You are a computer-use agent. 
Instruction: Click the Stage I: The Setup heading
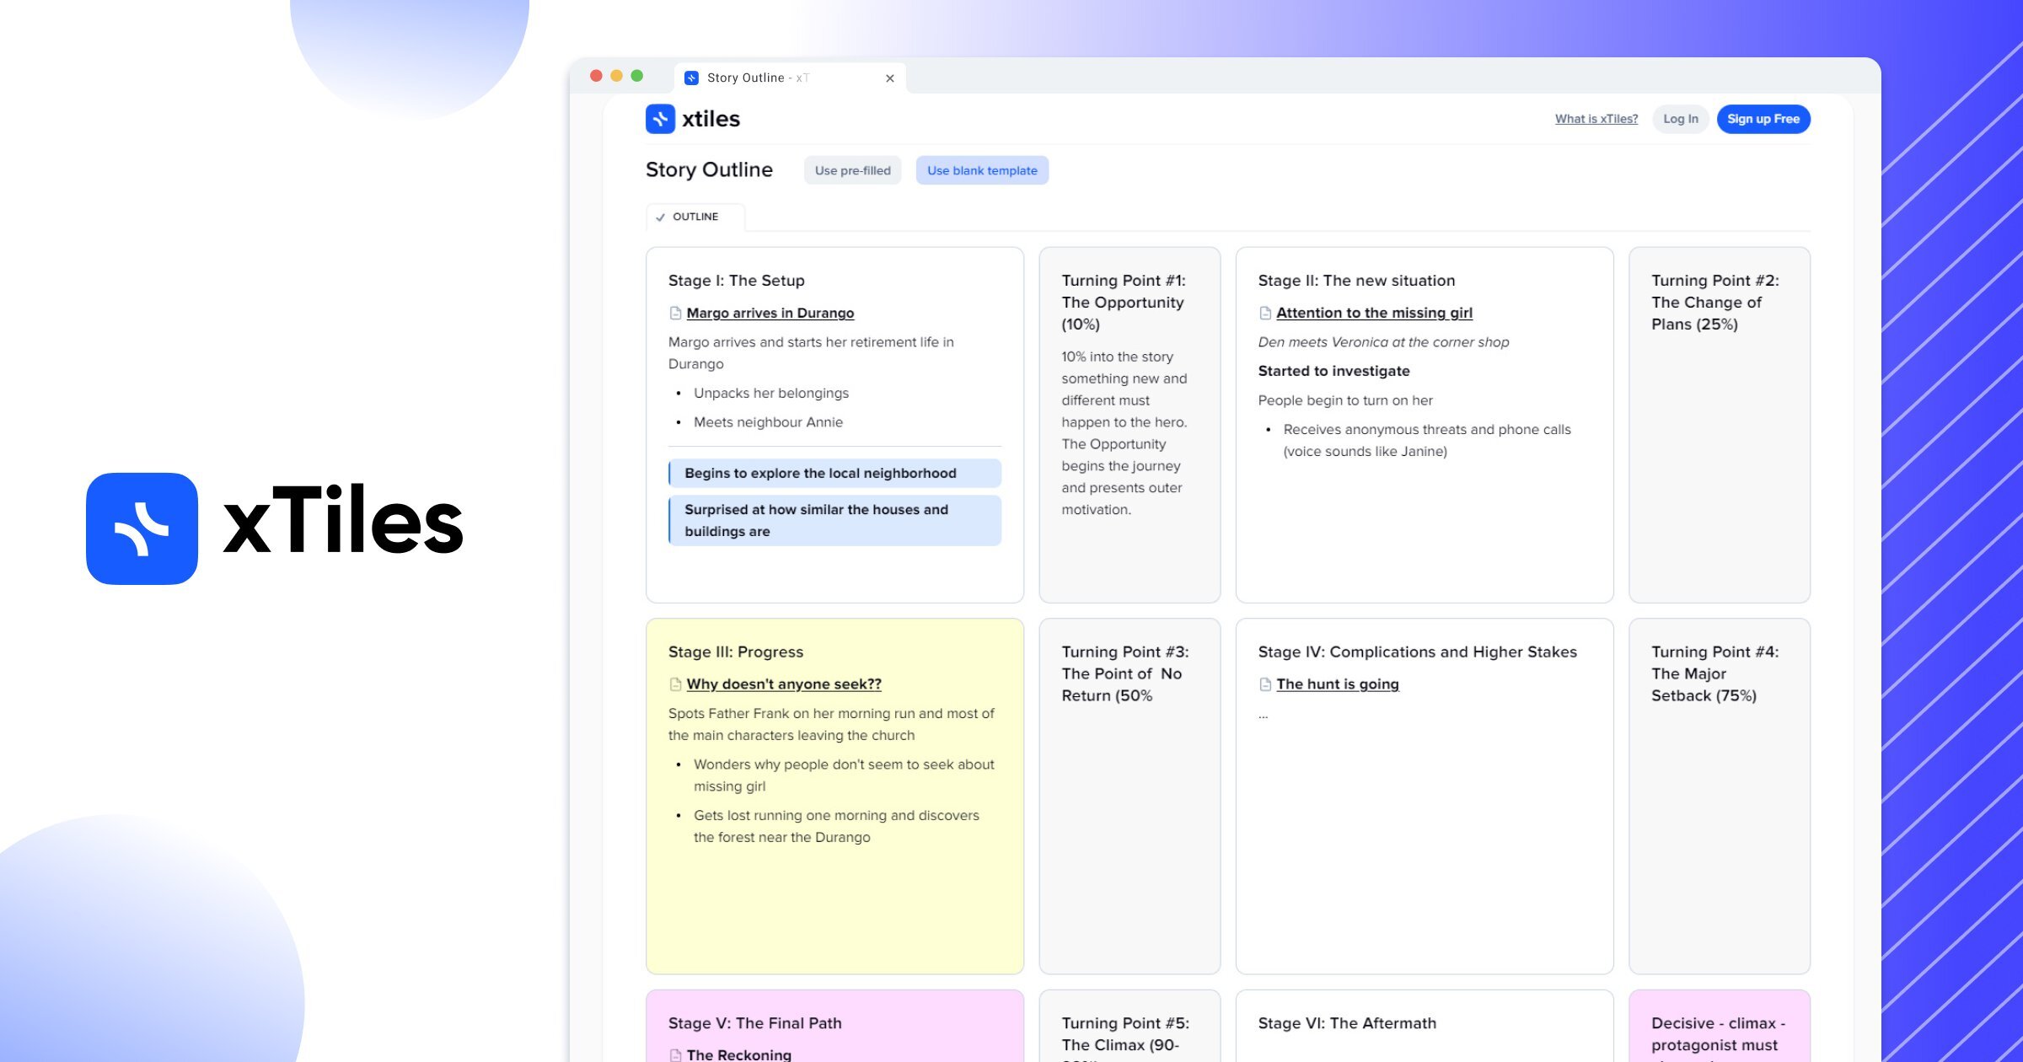click(x=737, y=281)
